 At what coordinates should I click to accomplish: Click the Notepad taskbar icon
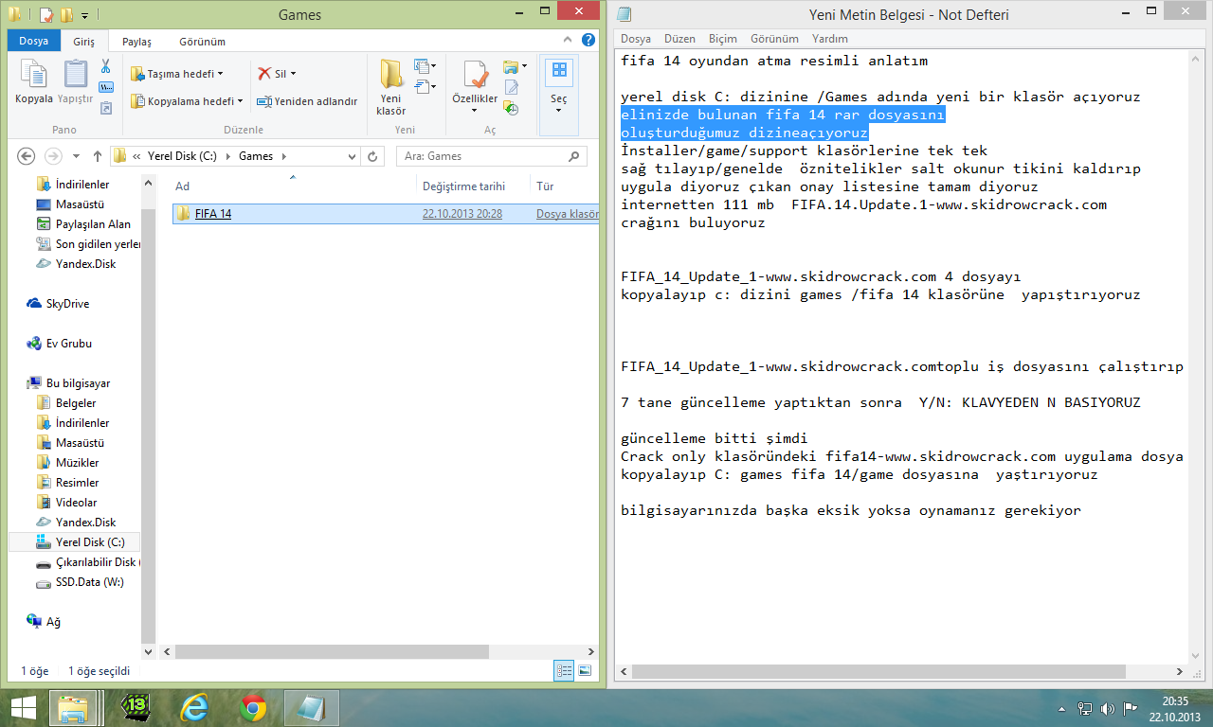pos(311,707)
